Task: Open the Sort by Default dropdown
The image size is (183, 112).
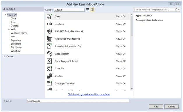Action: pyautogui.click(x=69, y=10)
